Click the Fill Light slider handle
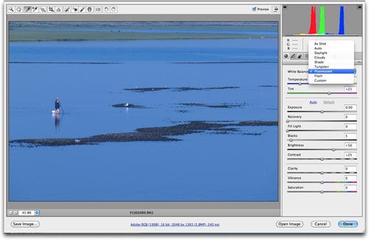 (x=288, y=130)
